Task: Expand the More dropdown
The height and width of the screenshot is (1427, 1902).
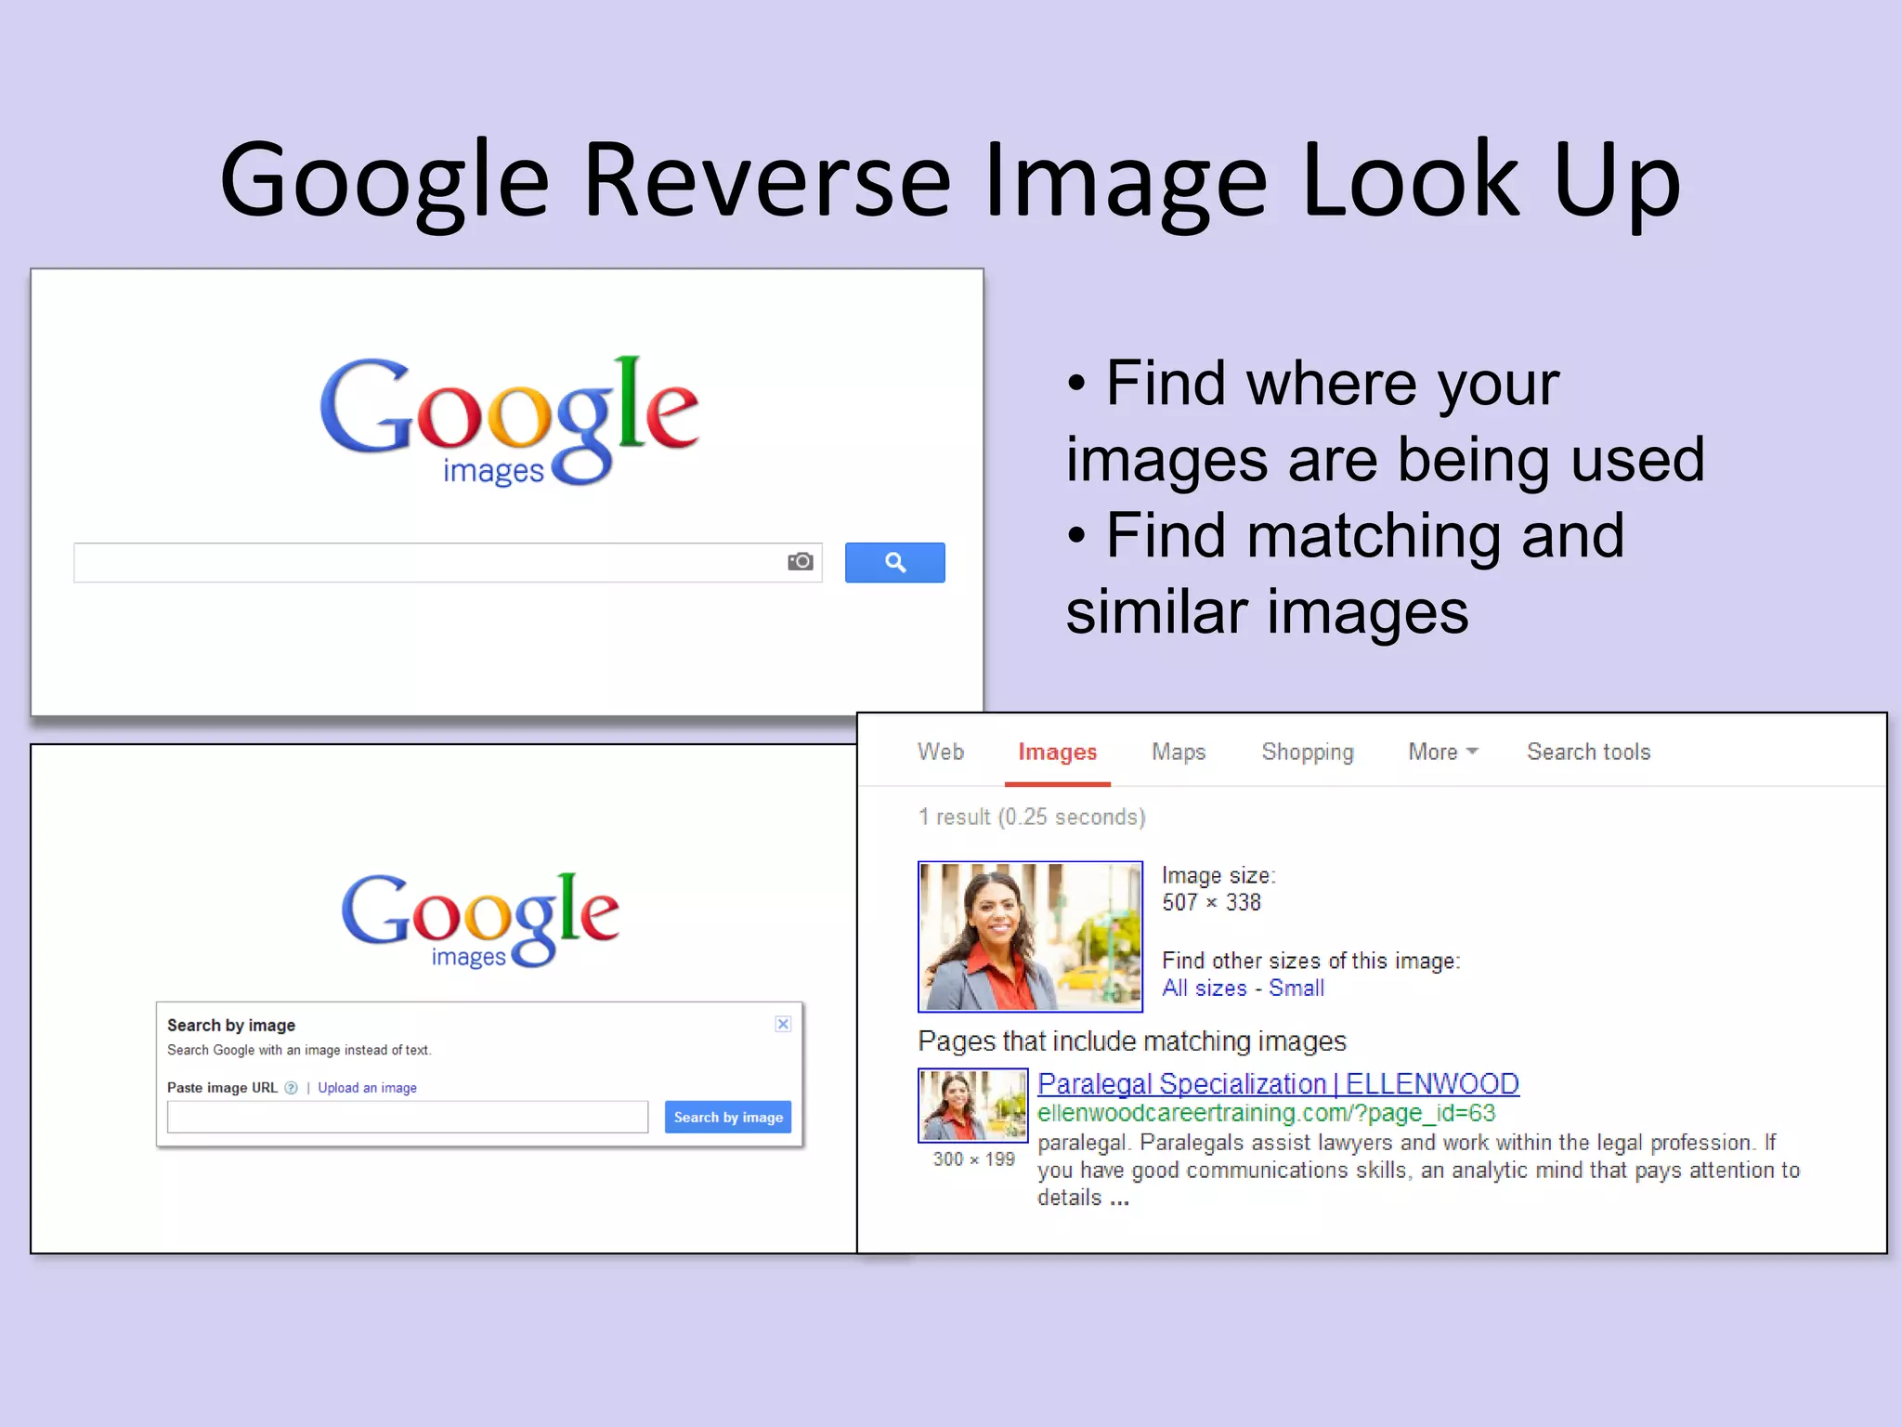Action: click(1442, 752)
